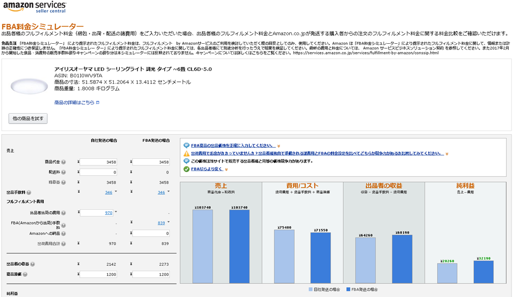Viewport: 515px width, 297px height.
Task: Open the dropdown arrow beside FBA 出品手数料 346
Action: tap(168, 192)
